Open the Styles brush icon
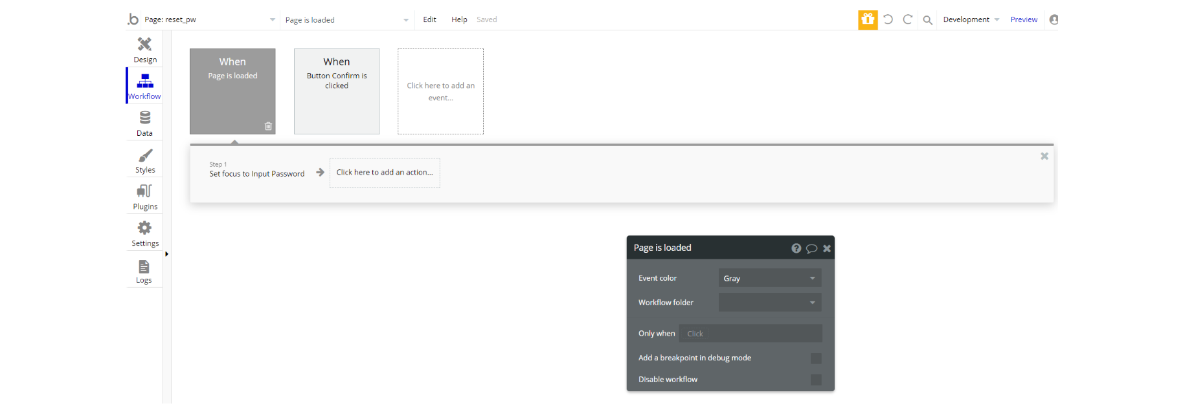The height and width of the screenshot is (410, 1185). point(145,156)
